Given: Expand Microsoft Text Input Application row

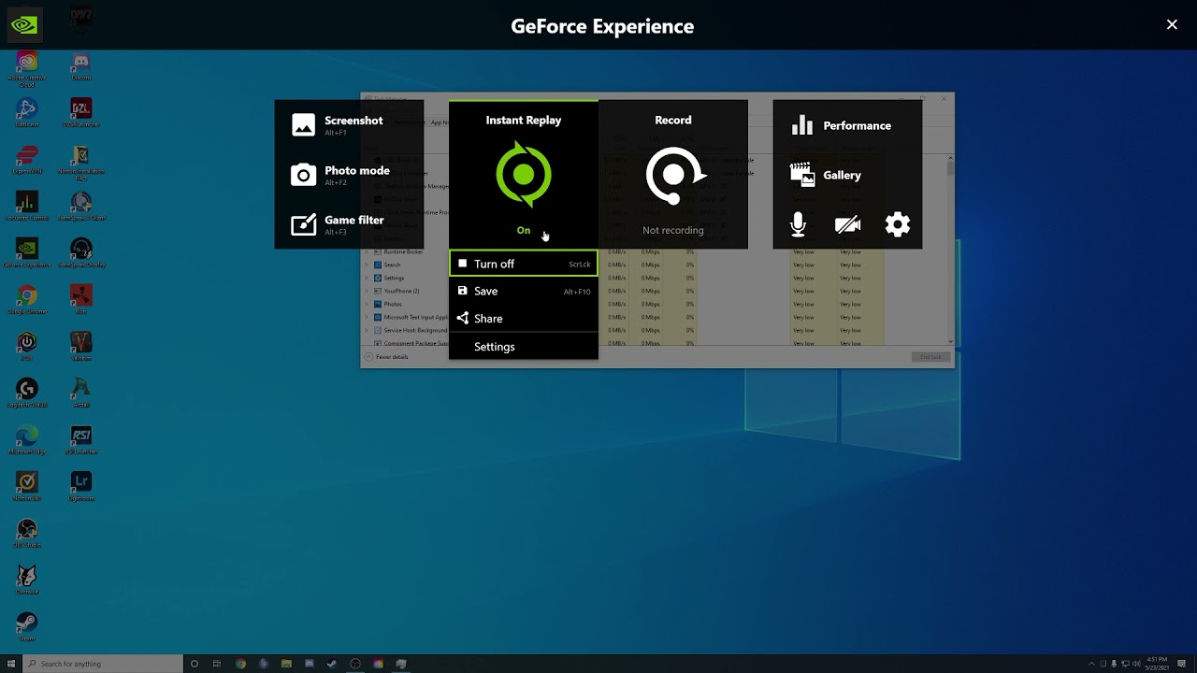Looking at the screenshot, I should 368,317.
